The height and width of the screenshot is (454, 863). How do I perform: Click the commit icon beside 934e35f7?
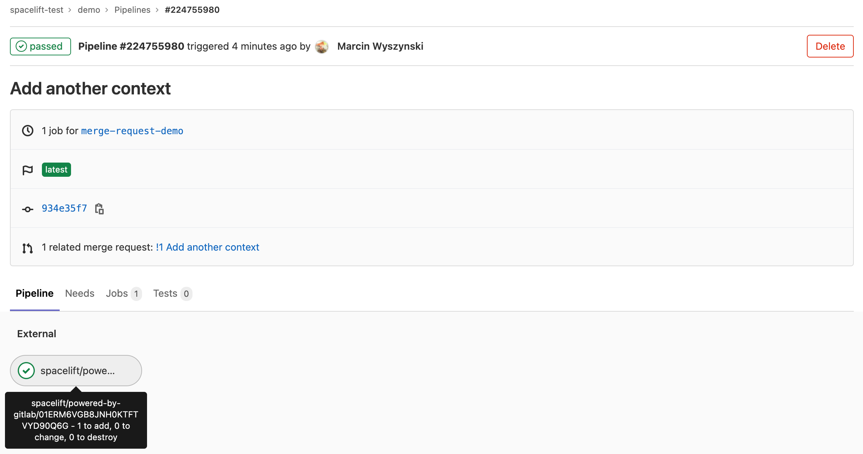coord(28,209)
